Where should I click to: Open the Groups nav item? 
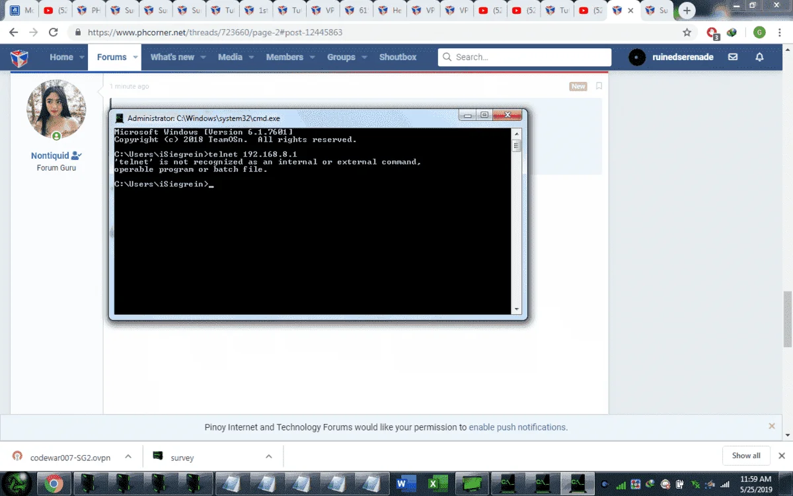[341, 58]
